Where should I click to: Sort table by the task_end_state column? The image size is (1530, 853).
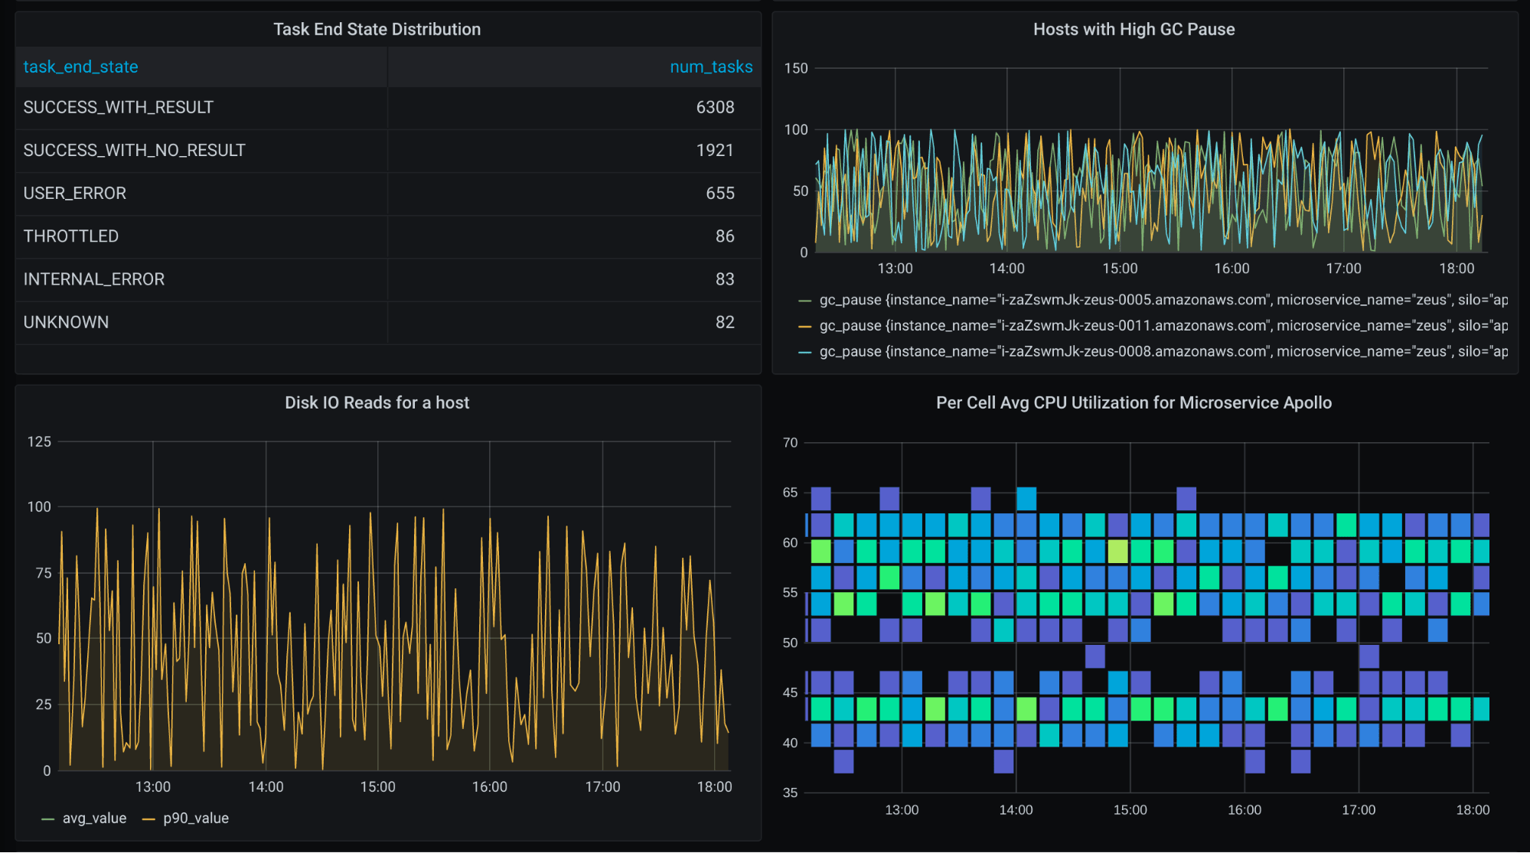click(80, 67)
